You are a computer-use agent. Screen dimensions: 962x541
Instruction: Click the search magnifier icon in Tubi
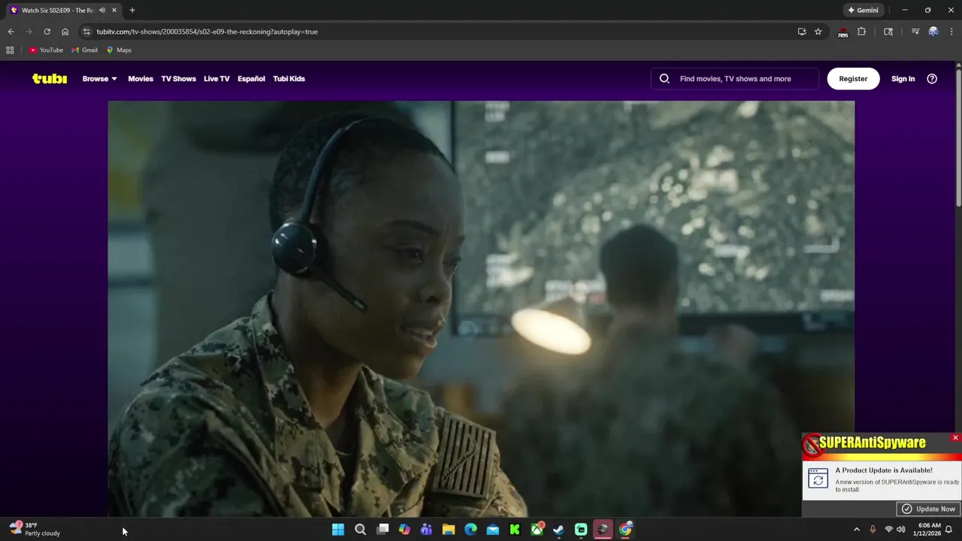point(664,79)
